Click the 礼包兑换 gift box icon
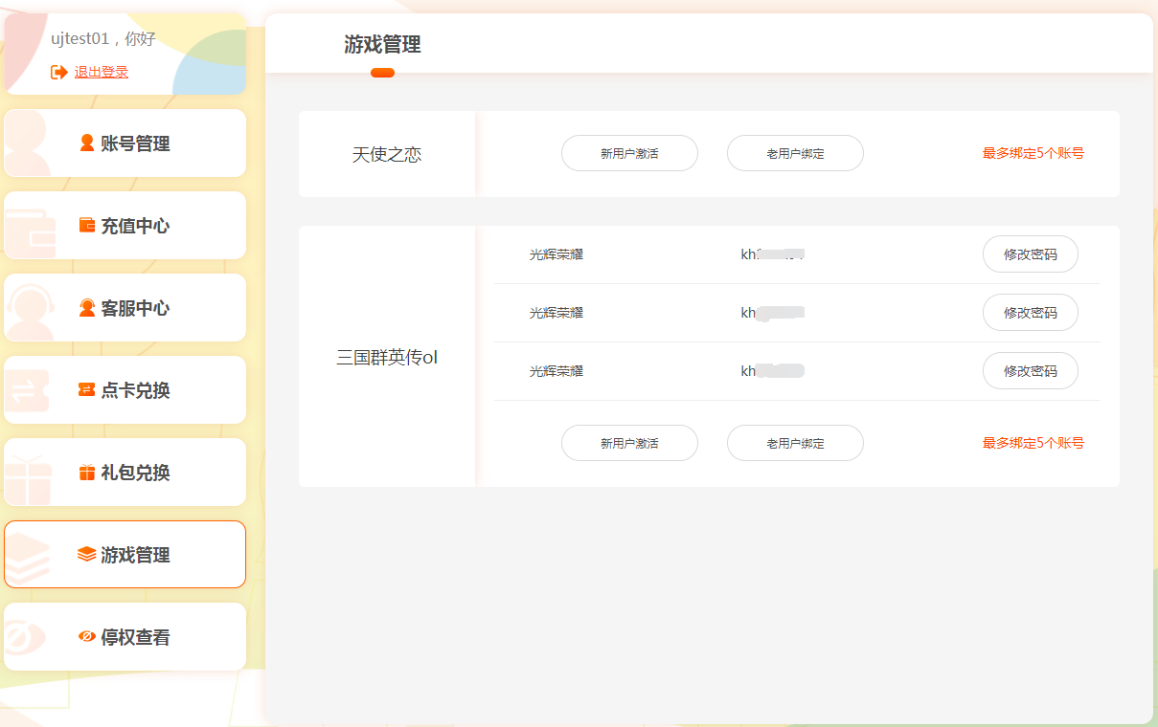Image resolution: width=1158 pixels, height=727 pixels. click(87, 473)
